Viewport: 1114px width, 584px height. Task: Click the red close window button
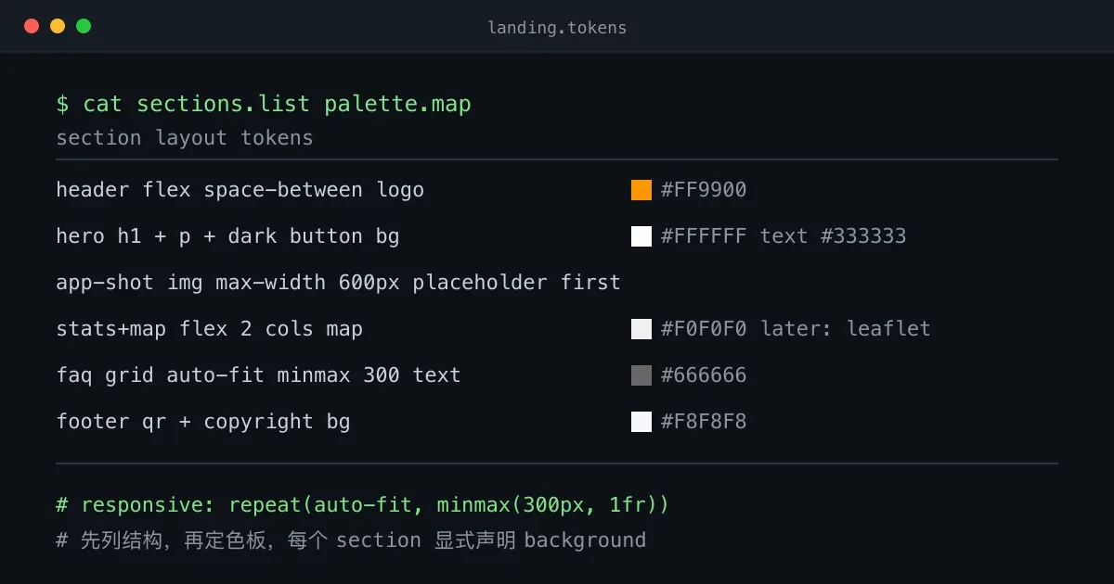pyautogui.click(x=32, y=26)
